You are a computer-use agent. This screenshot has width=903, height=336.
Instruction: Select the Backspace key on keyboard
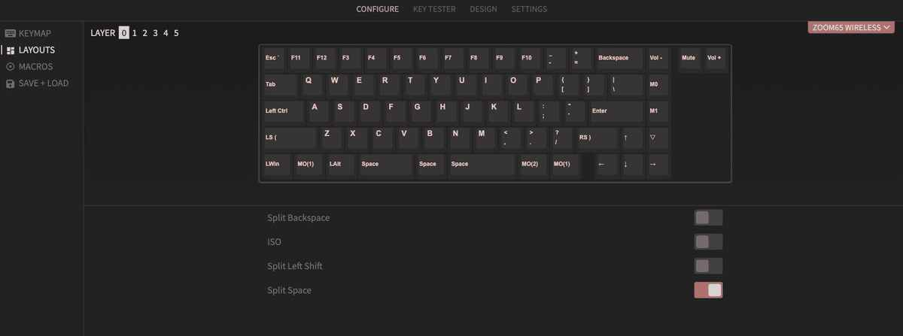pyautogui.click(x=619, y=59)
